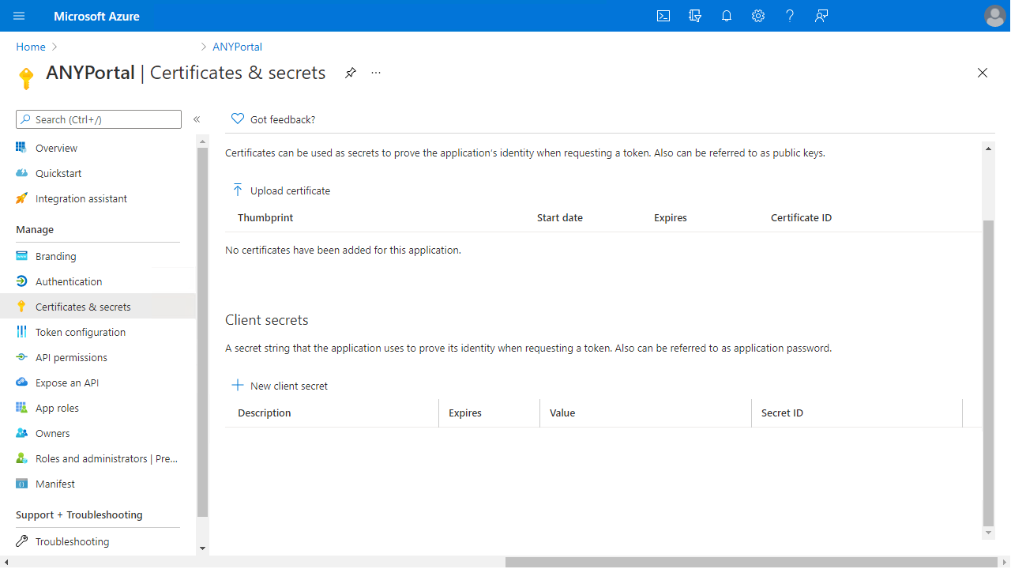The height and width of the screenshot is (569, 1011).
Task: Select Certificates & secrets menu item
Action: coord(98,307)
